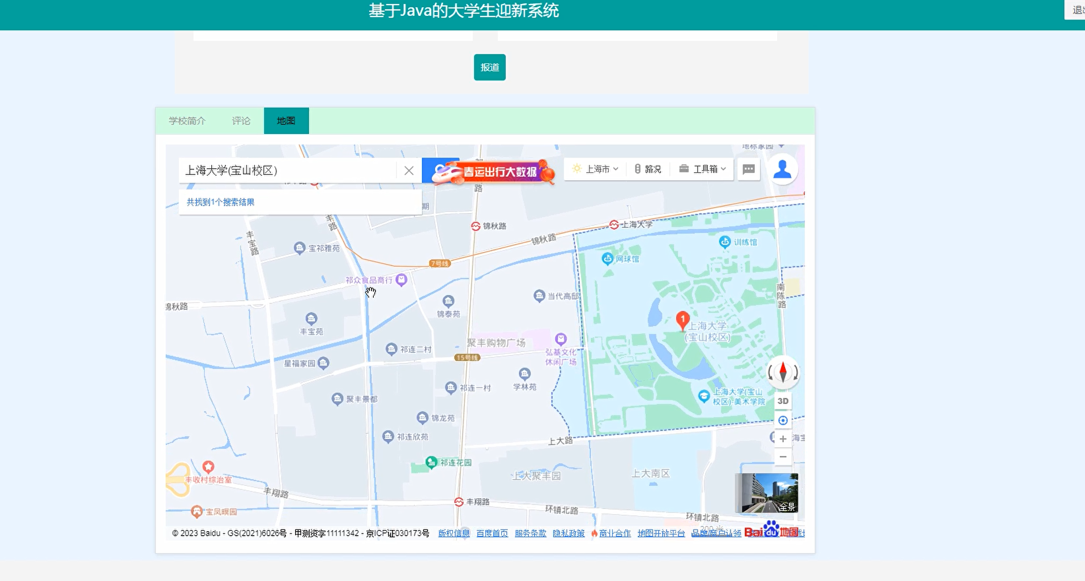The image size is (1085, 581).
Task: Click the 锦龙苑 residence icon
Action: (x=422, y=418)
